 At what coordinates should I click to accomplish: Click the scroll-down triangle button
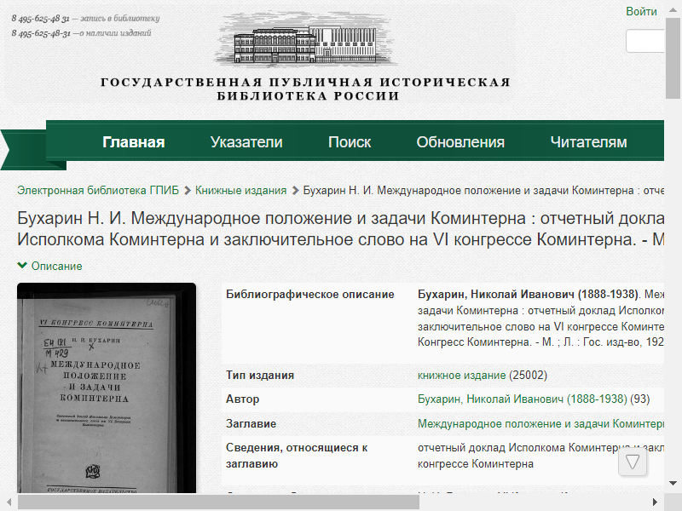633,462
